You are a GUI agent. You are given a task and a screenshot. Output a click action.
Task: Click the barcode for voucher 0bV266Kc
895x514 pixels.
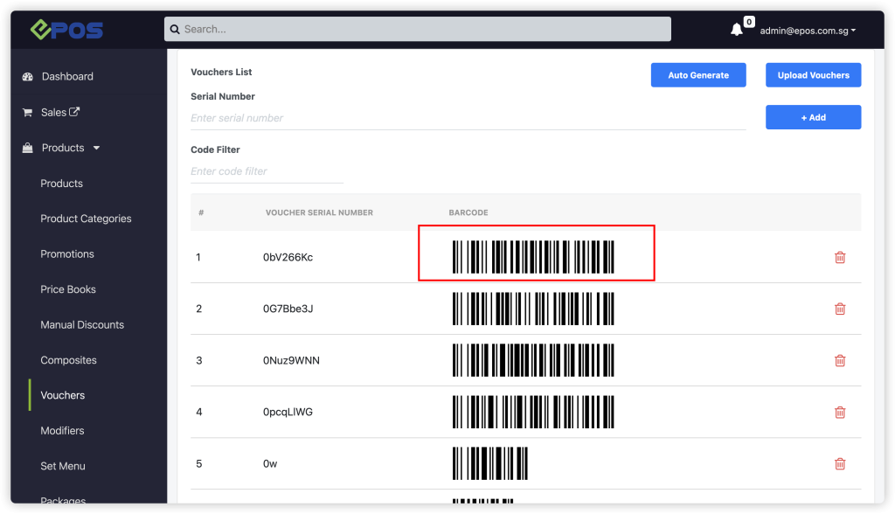tap(533, 257)
